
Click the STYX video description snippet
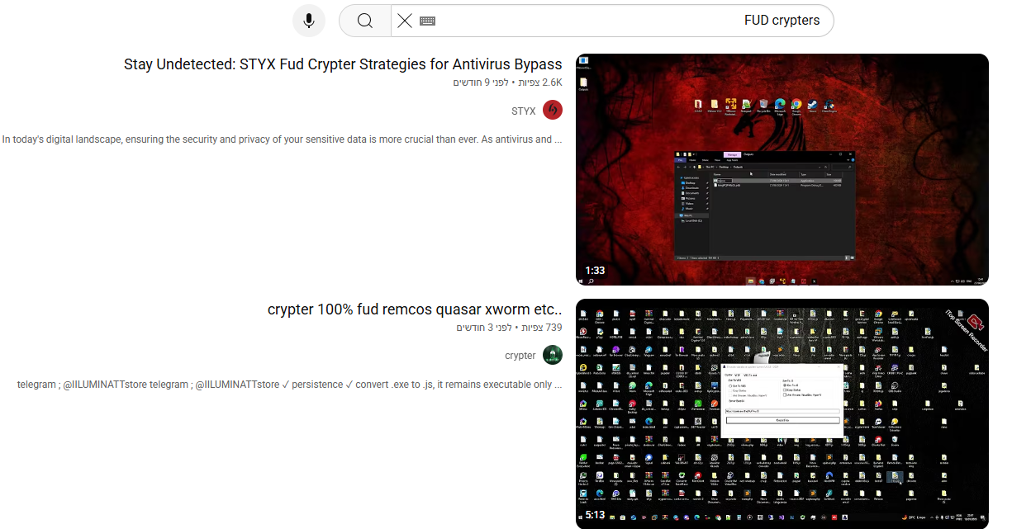[x=282, y=139]
